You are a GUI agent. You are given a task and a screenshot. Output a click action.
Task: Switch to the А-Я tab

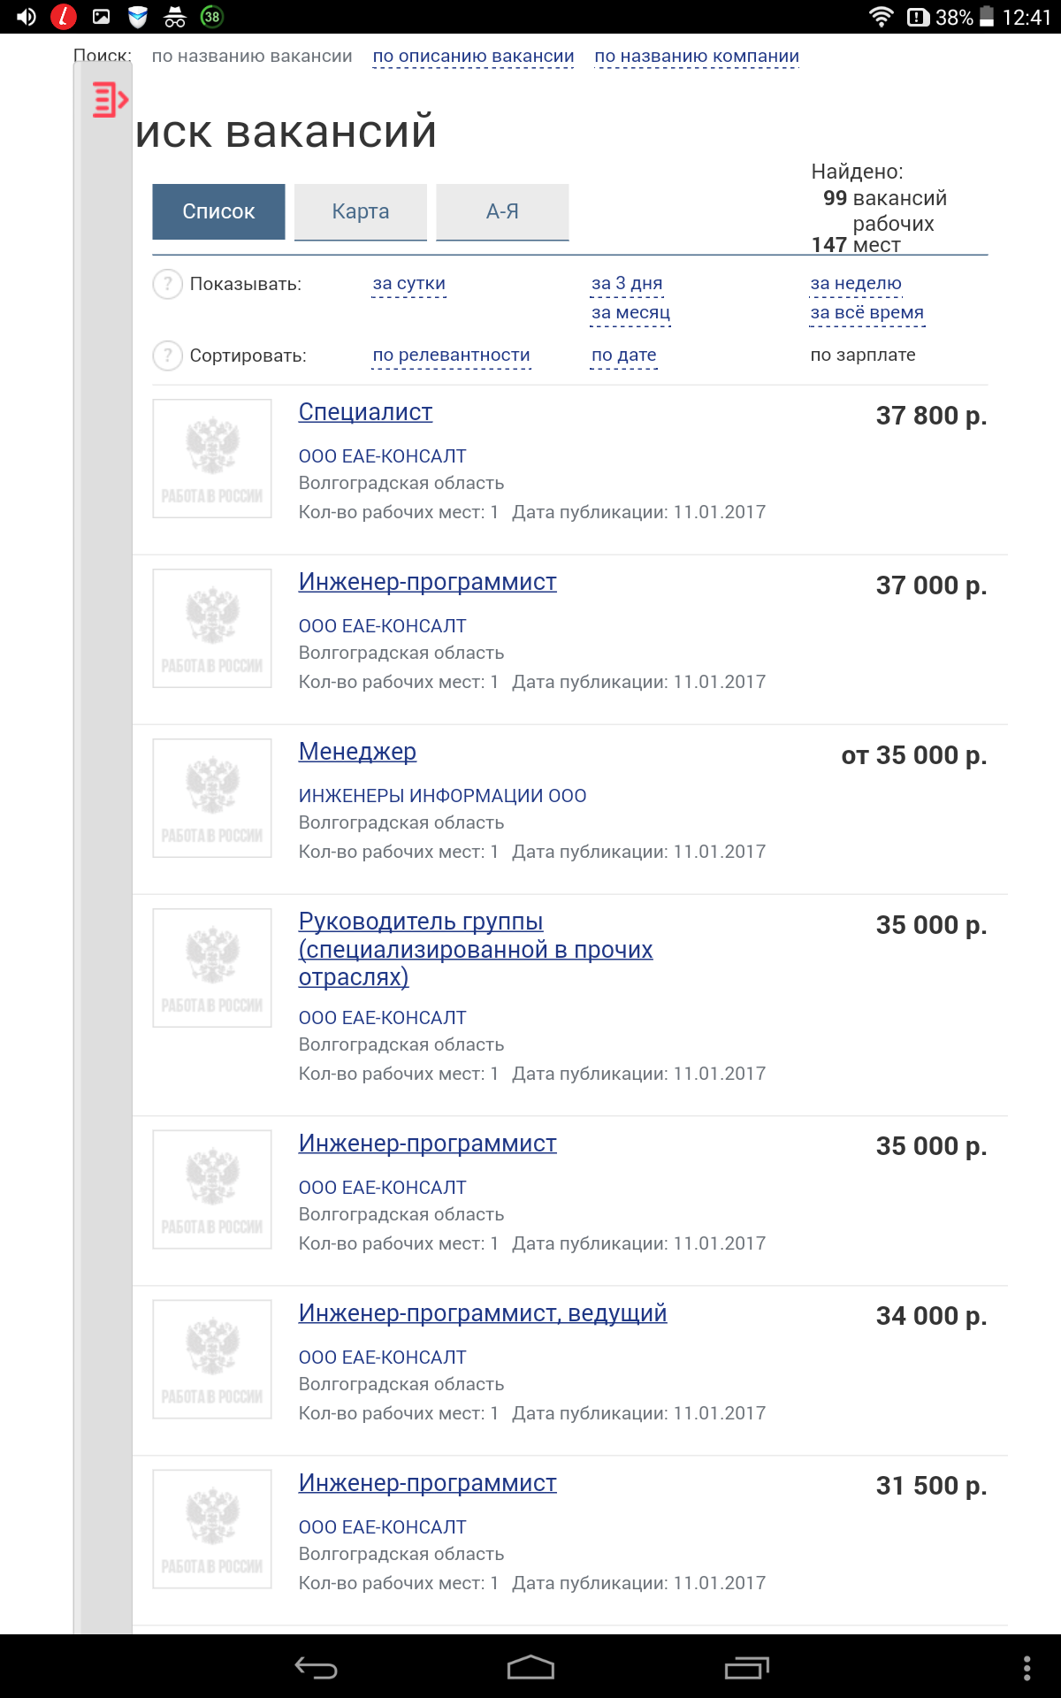pyautogui.click(x=502, y=211)
